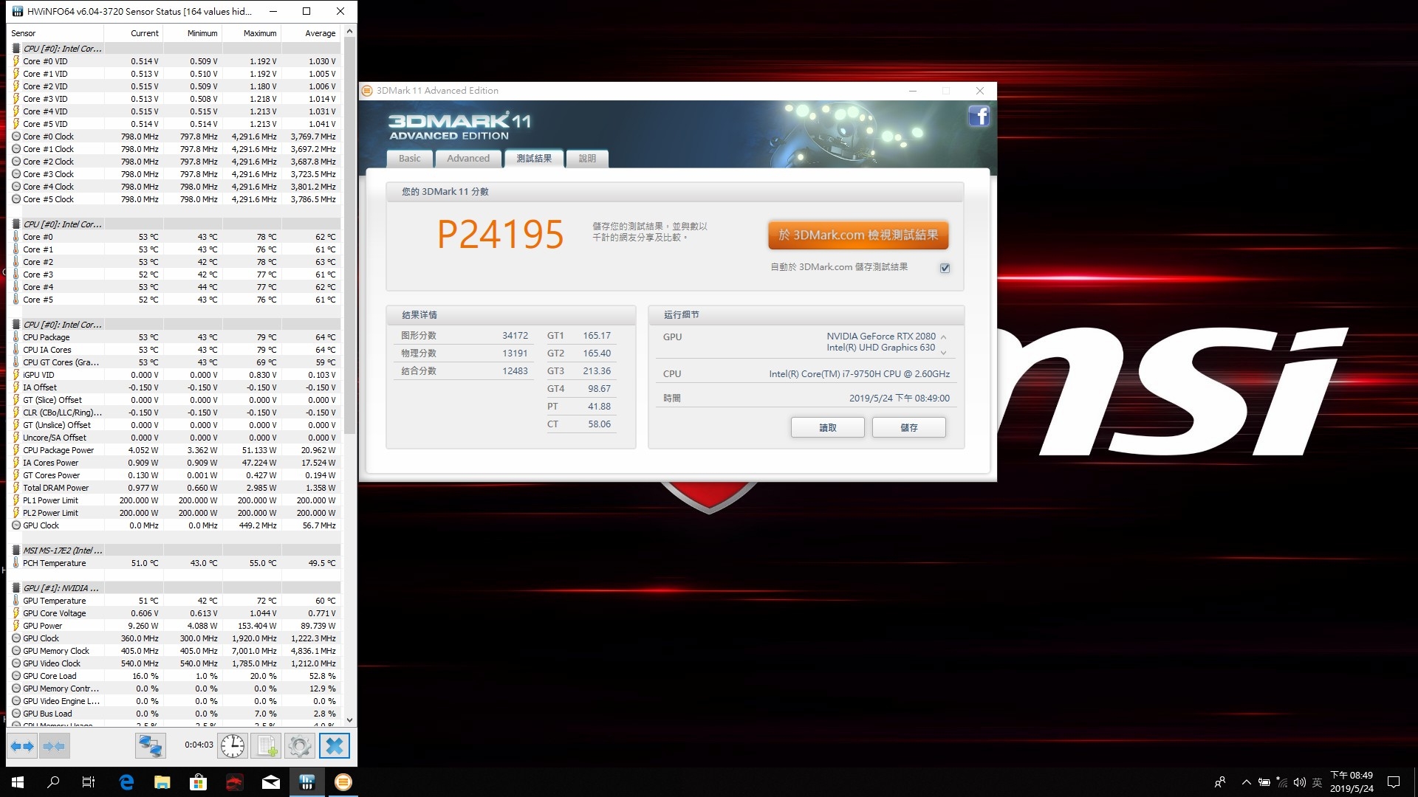Click the 儲存 save button
The image size is (1418, 797).
point(908,427)
